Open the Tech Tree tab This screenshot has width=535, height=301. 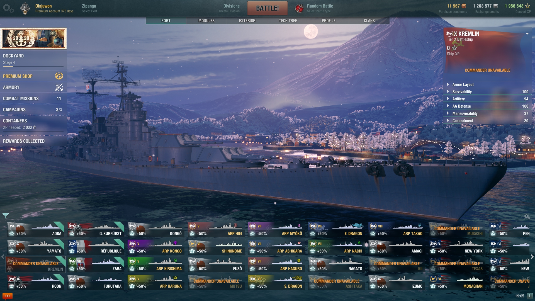[x=288, y=21]
